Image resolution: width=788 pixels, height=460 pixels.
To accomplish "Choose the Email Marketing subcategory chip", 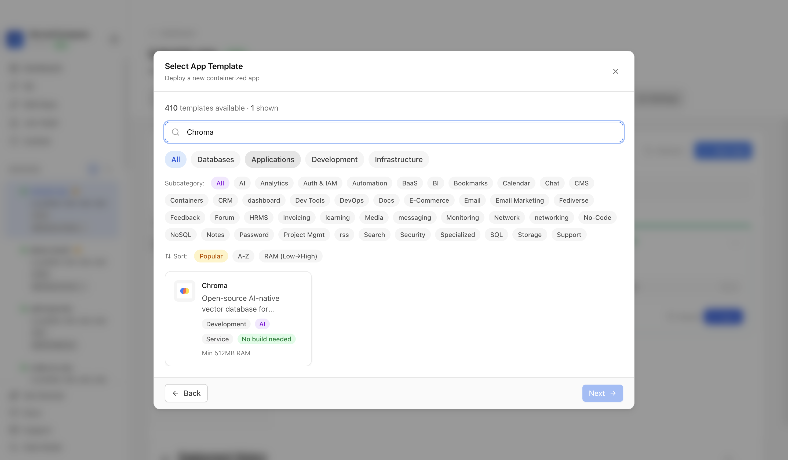I will coord(519,200).
